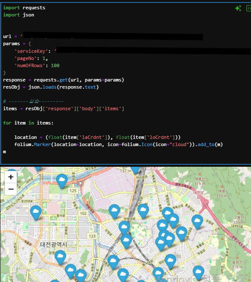Place cursor on 'import json' line
251x282 pixels.
(19, 15)
